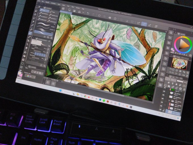Select the Decoration sparkle tool
193x145 pixels.
pyautogui.click(x=28, y=44)
